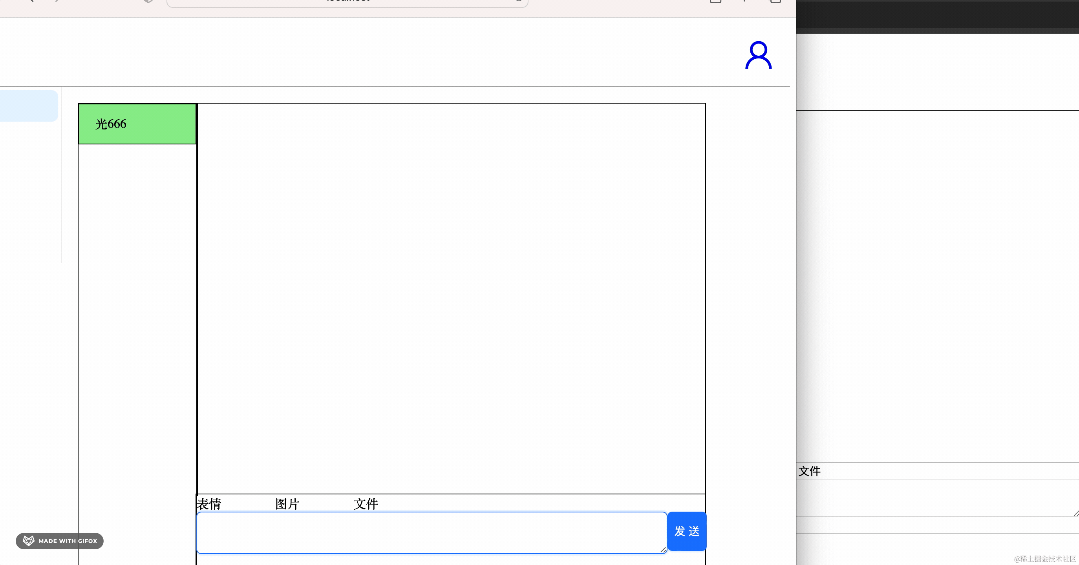Click the message box resize handle

tap(663, 550)
